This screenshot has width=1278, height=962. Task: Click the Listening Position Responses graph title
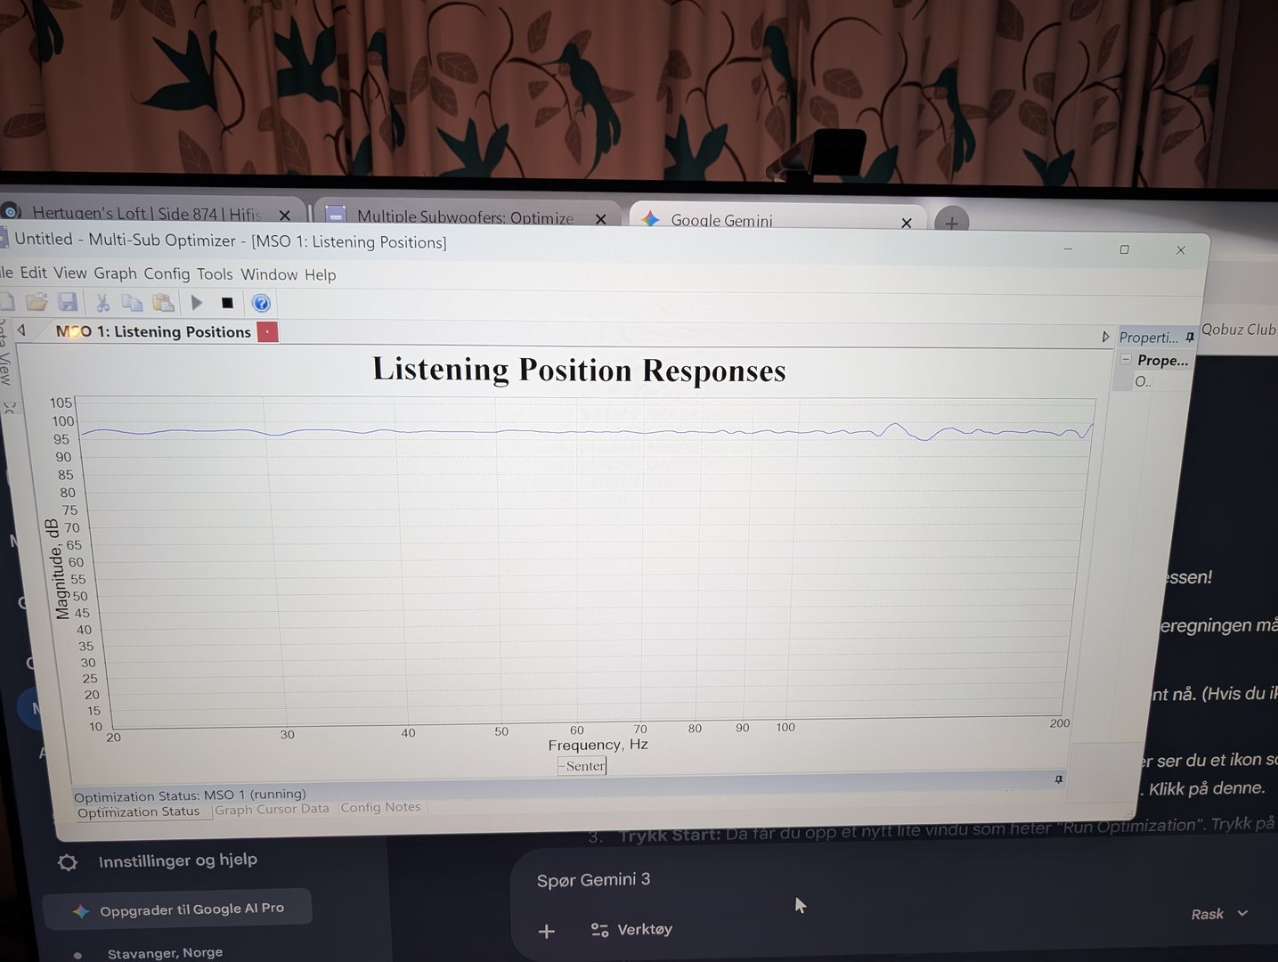point(579,370)
